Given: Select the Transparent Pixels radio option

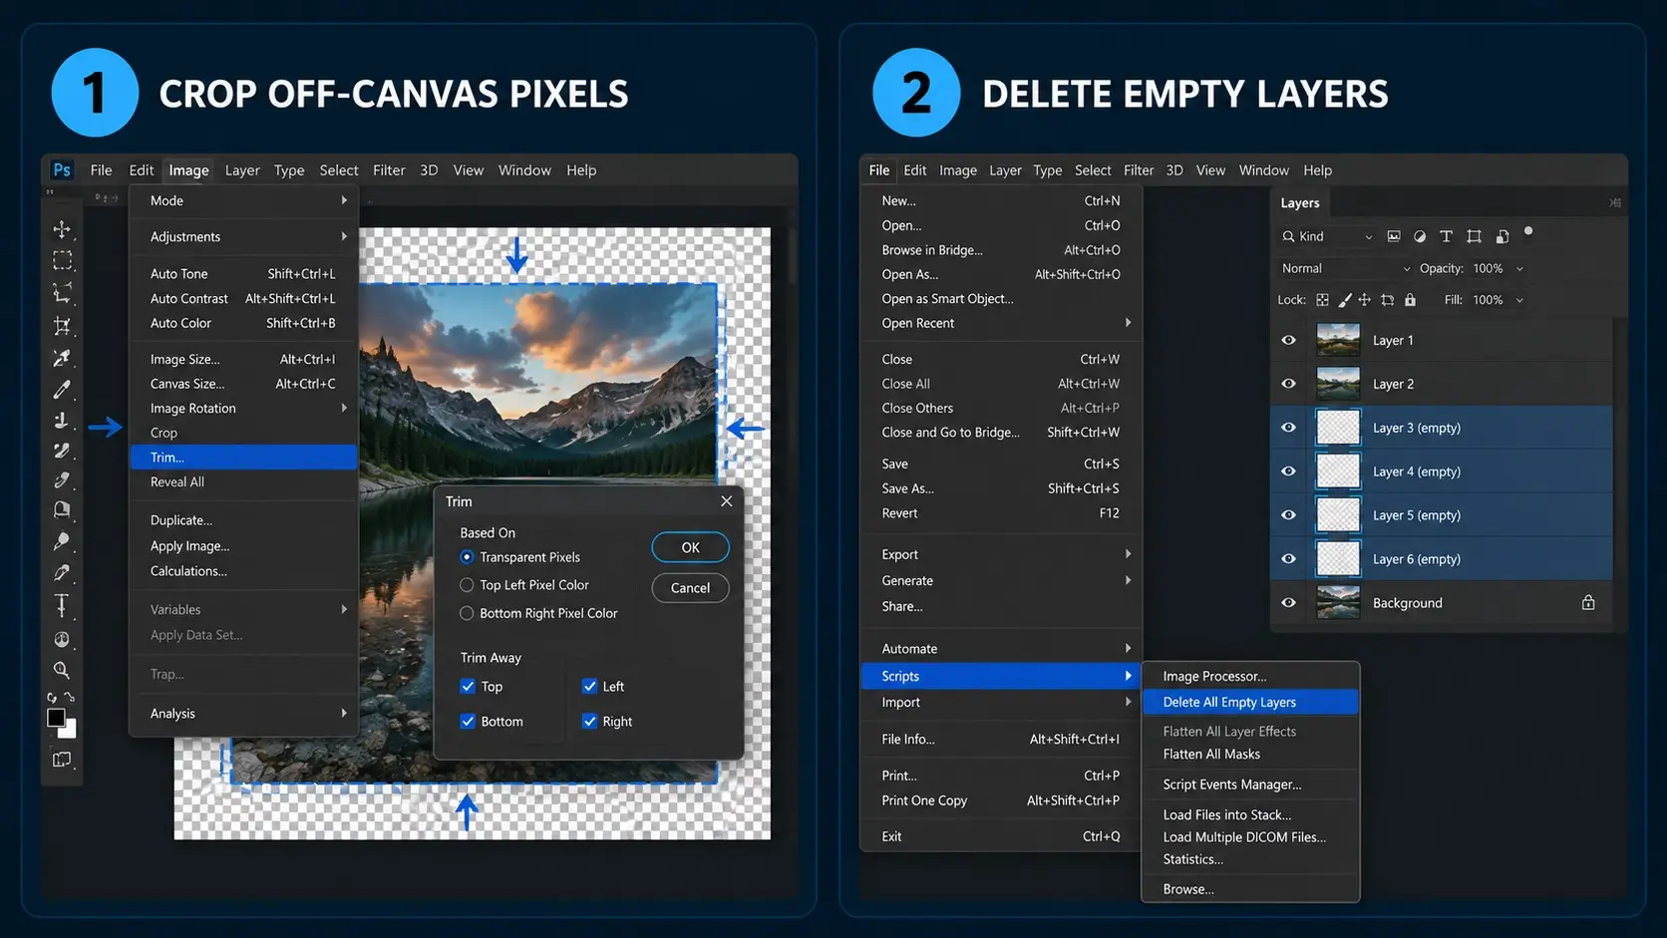Looking at the screenshot, I should [467, 557].
